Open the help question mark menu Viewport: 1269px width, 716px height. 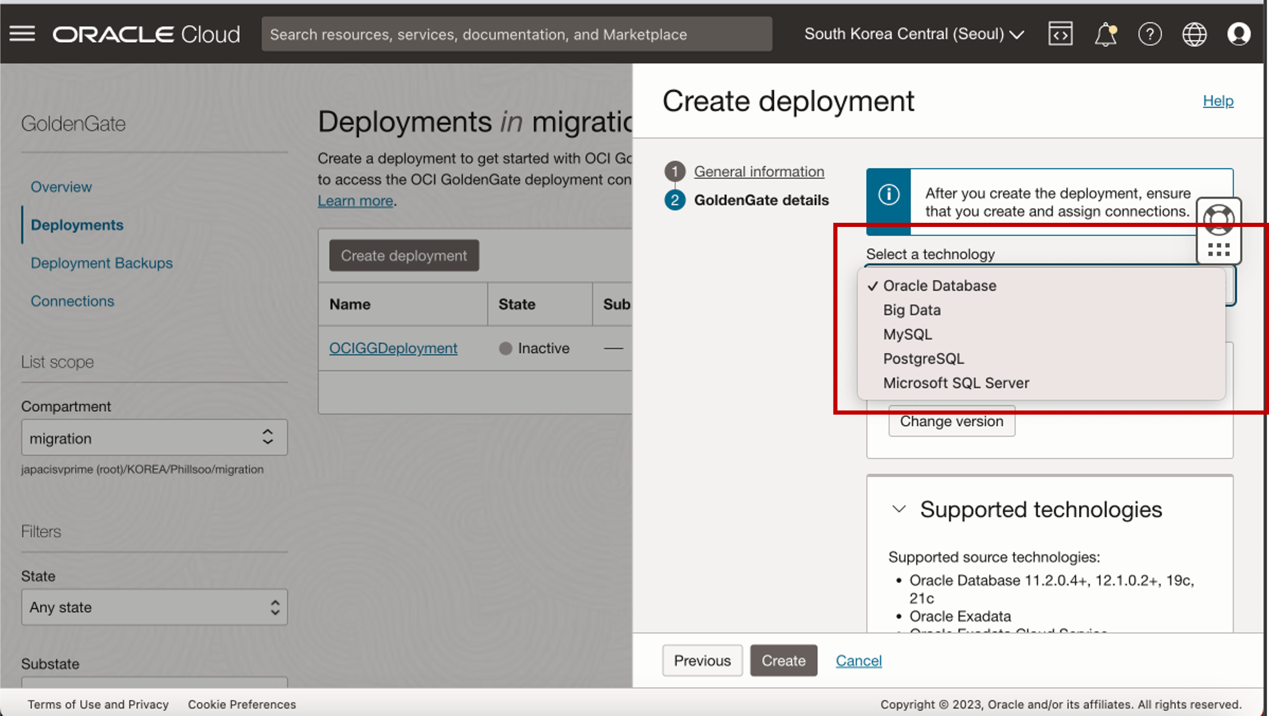coord(1150,34)
